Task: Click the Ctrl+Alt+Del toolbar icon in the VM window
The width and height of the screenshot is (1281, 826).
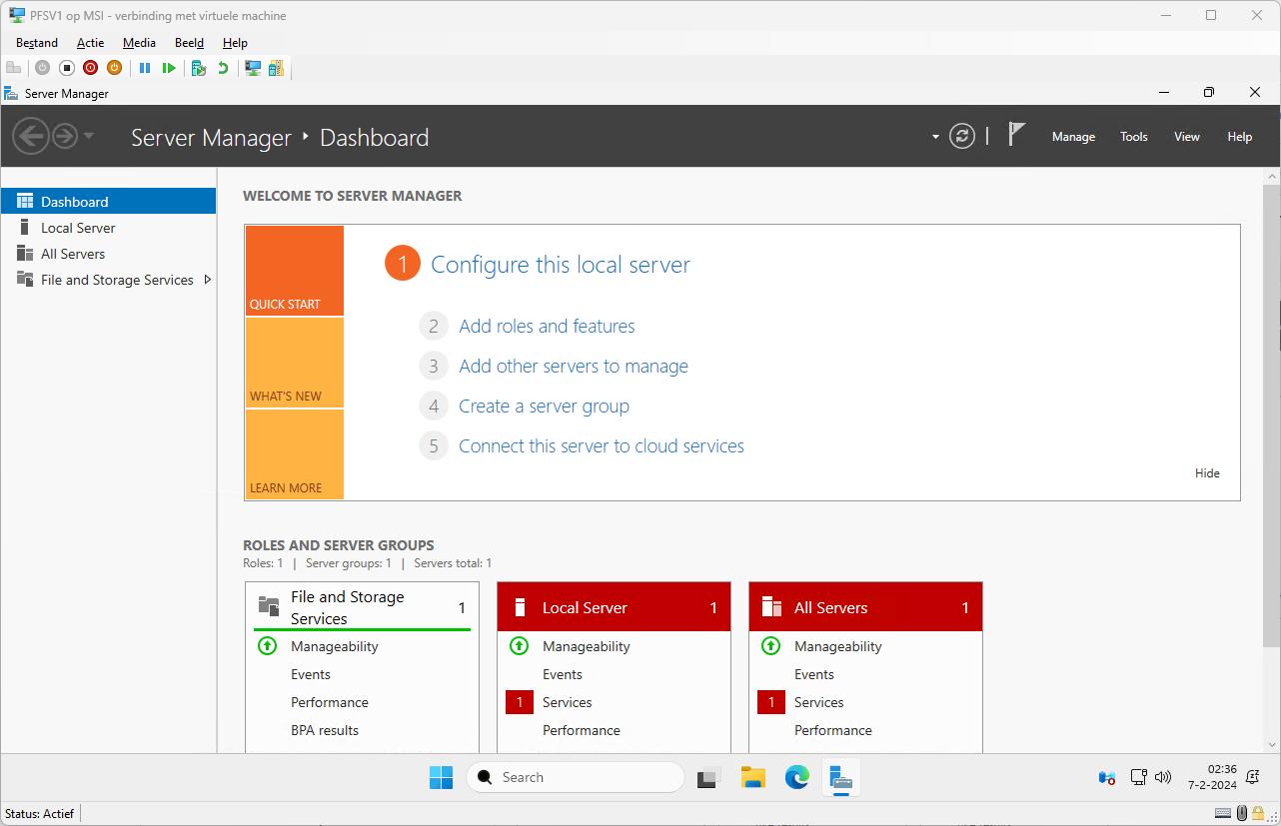Action: coord(14,68)
